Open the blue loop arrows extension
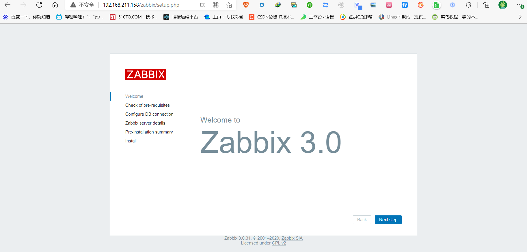Image resolution: width=527 pixels, height=252 pixels. pyautogui.click(x=325, y=5)
